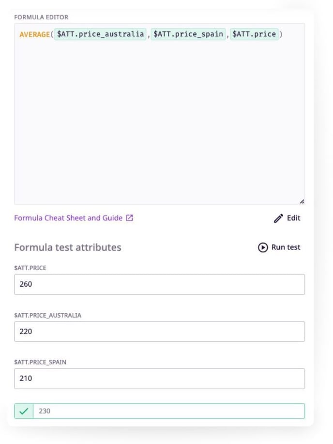This screenshot has width=333, height=444.
Task: Click the green checkmark result icon
Action: [24, 411]
